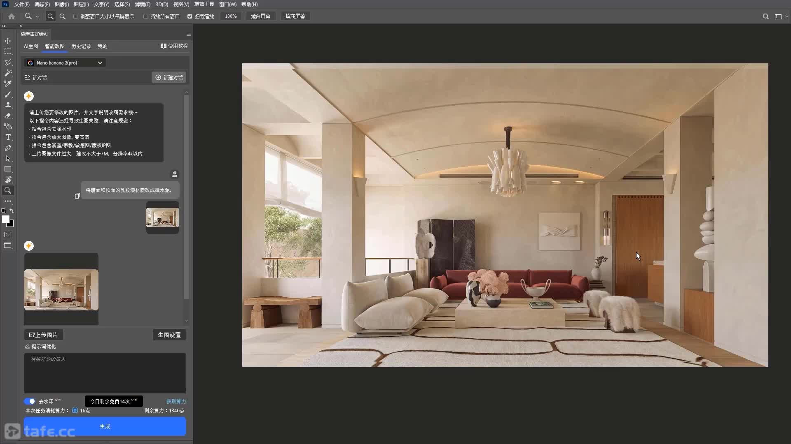Screen dimensions: 791x444
Task: Click the foreground color swatch
Action: [x=6, y=219]
